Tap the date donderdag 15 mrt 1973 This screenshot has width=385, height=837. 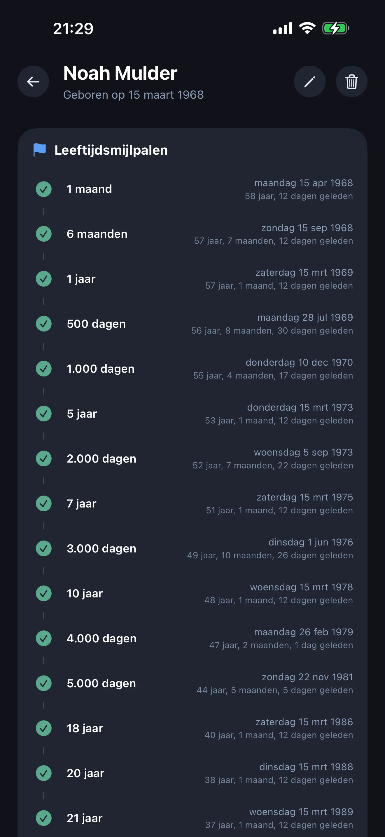[300, 407]
